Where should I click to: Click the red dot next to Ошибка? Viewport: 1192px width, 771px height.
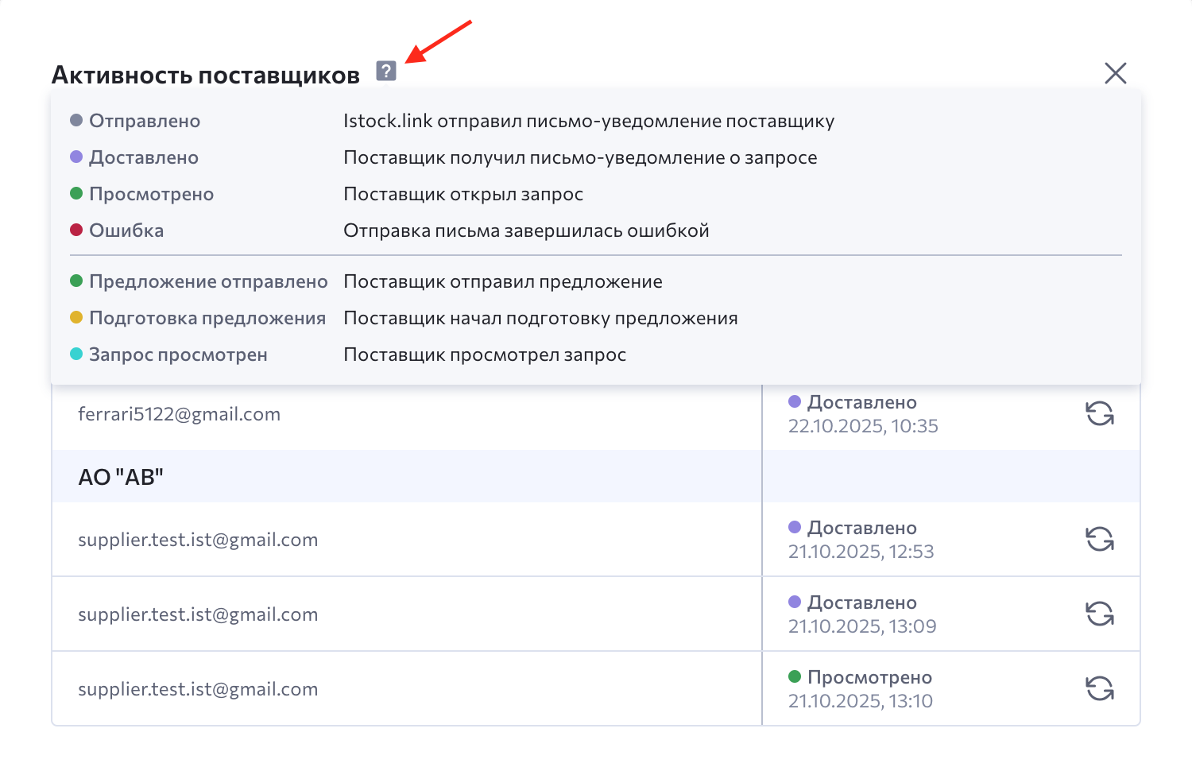click(x=76, y=230)
